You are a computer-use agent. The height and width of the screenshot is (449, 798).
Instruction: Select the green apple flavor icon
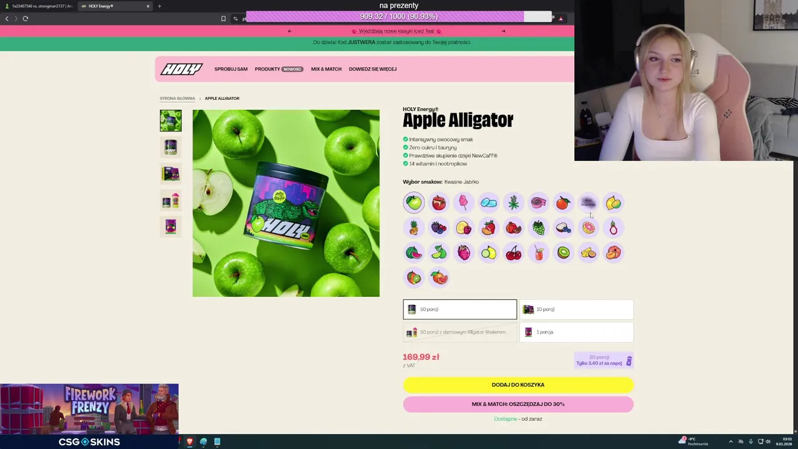click(x=414, y=203)
